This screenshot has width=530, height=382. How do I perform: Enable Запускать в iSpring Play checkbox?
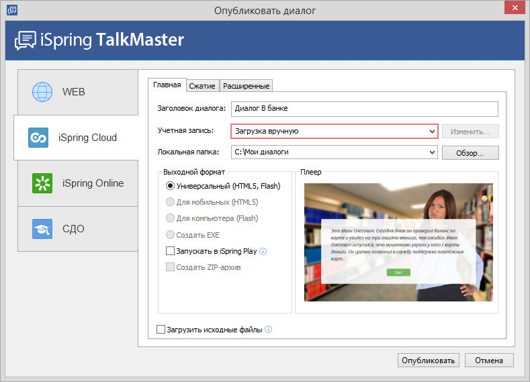tap(170, 251)
